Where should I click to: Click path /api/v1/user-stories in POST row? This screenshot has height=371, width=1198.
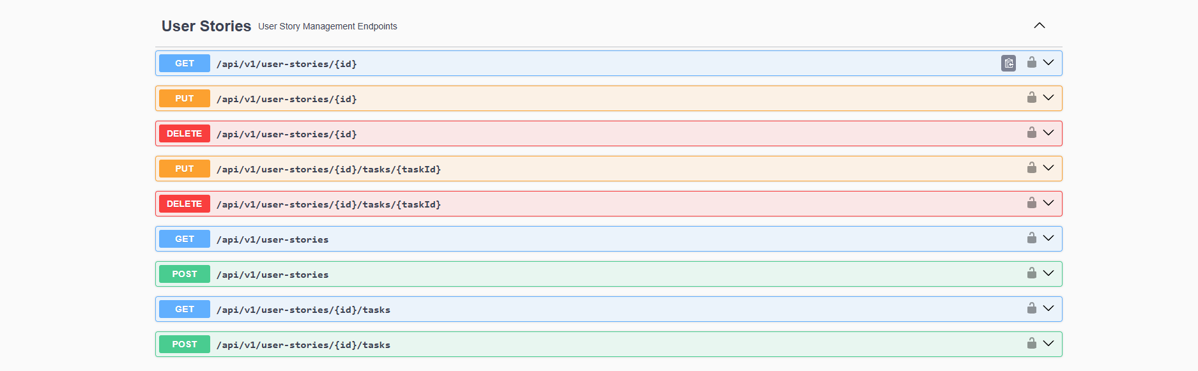point(273,275)
